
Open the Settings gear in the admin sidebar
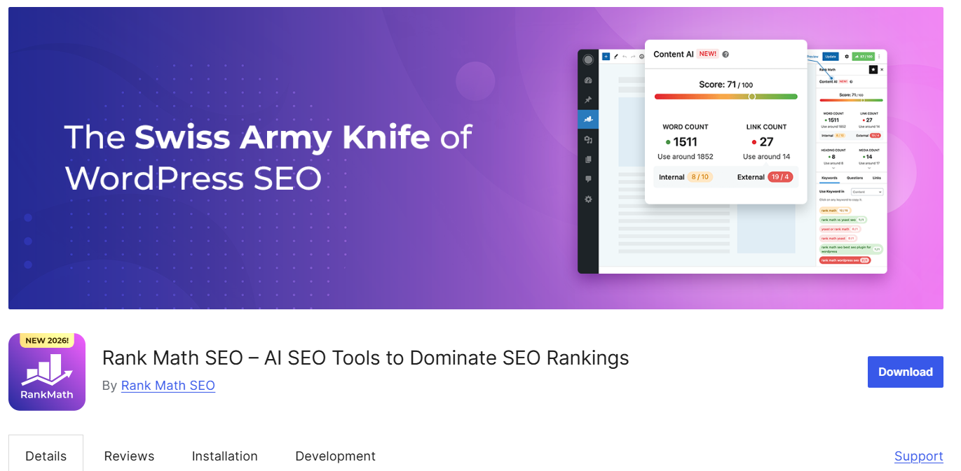[x=589, y=199]
